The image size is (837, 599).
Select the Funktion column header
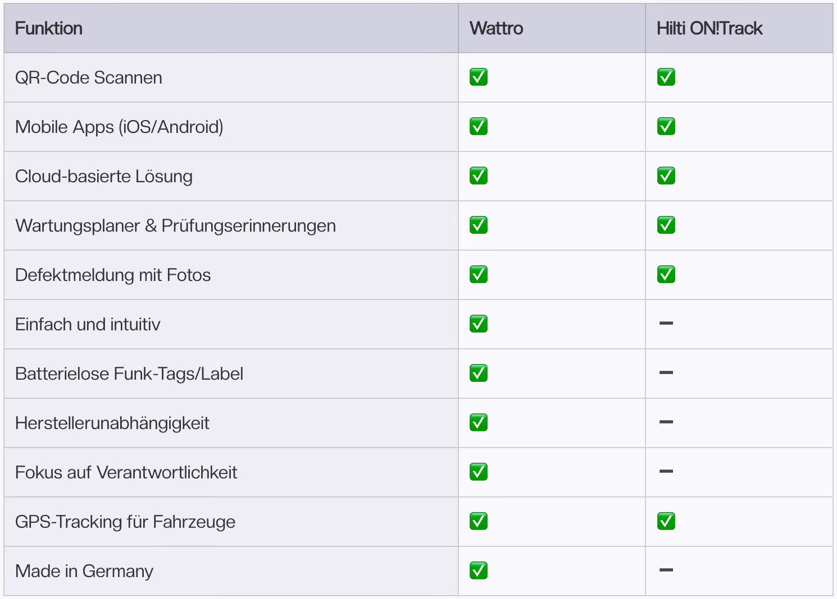point(49,29)
